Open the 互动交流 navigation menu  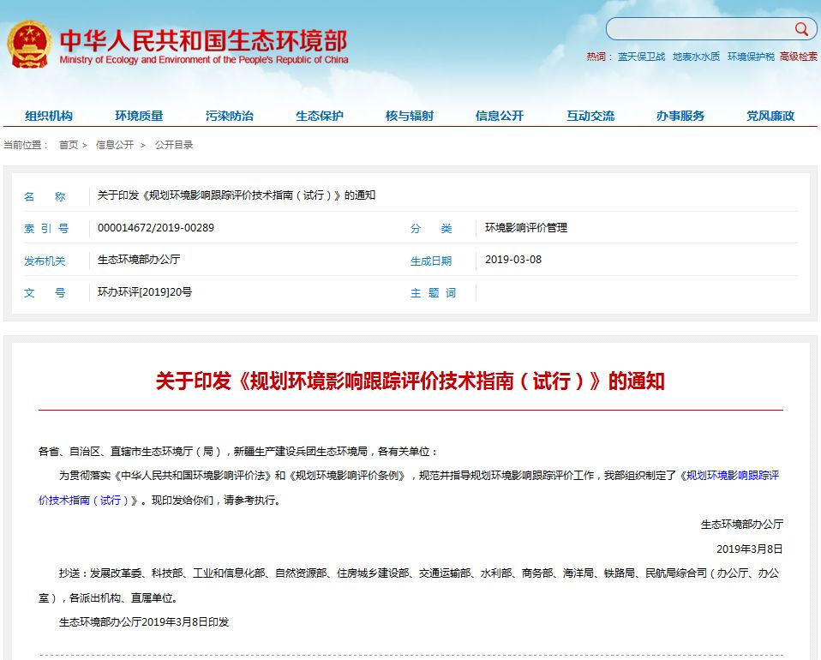tap(590, 116)
